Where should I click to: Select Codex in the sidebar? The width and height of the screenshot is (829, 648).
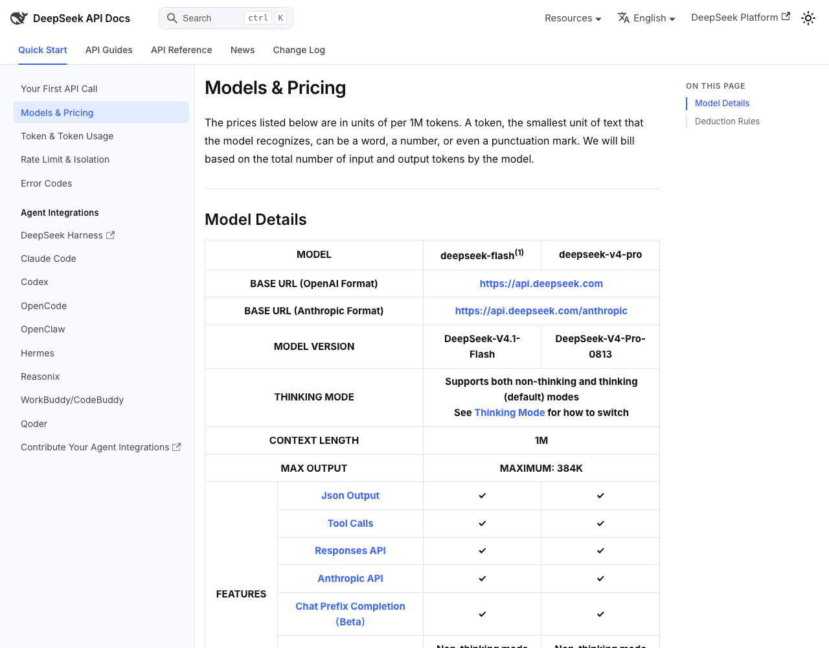click(x=101, y=282)
